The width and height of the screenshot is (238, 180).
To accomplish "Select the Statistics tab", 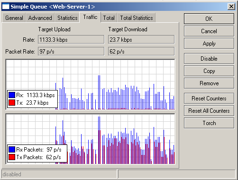I will point(67,18).
